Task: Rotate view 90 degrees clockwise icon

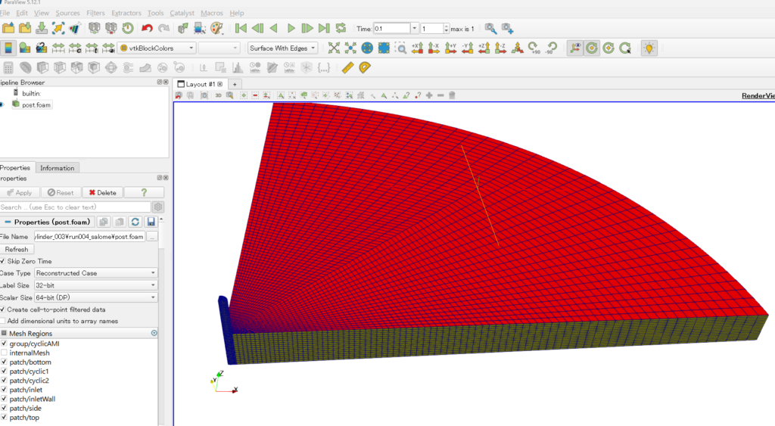Action: [x=534, y=48]
